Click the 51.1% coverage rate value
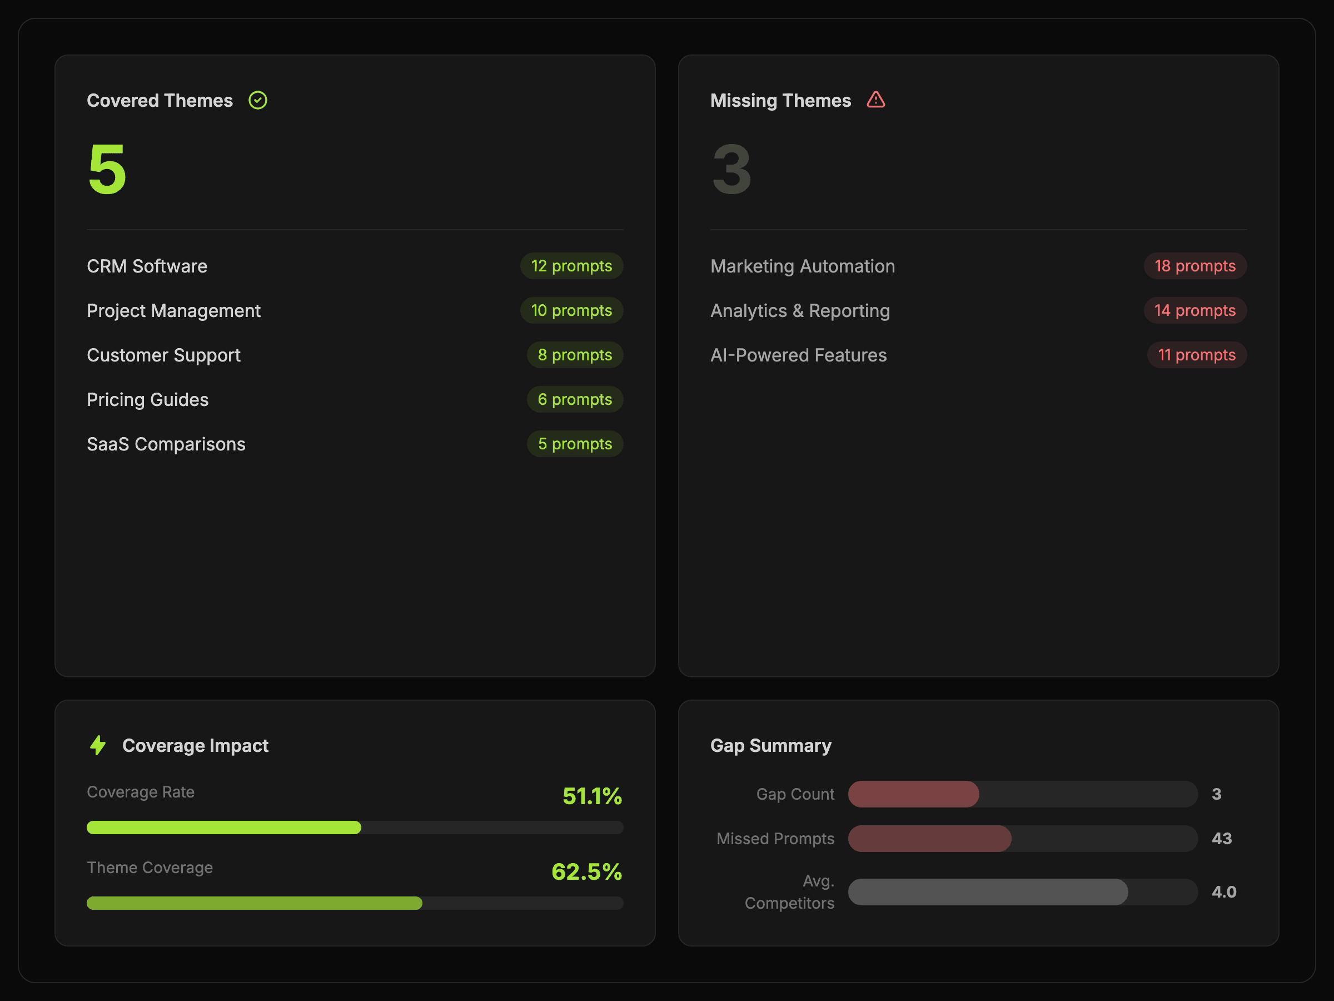 pyautogui.click(x=591, y=796)
